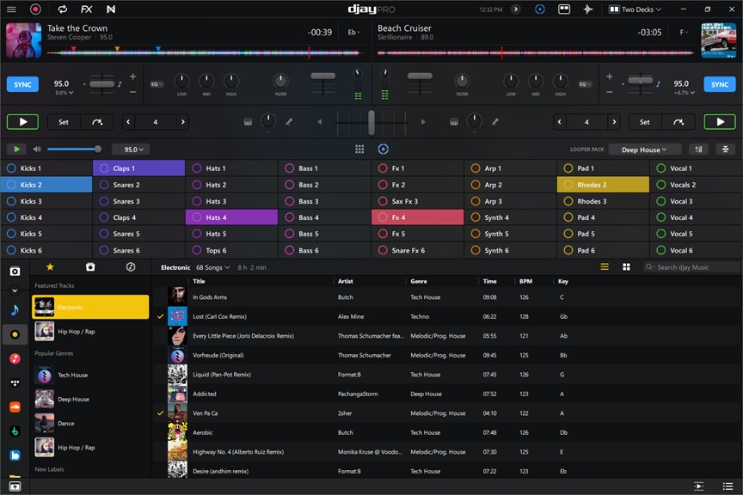This screenshot has height=495, width=743.
Task: Open the queue list icon at bottom right
Action: point(728,486)
